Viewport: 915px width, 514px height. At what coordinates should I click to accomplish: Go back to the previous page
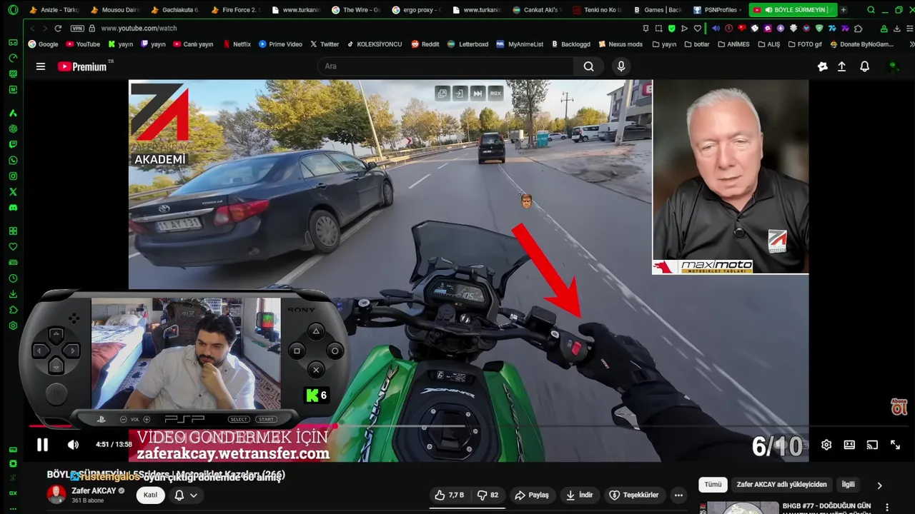[x=31, y=28]
